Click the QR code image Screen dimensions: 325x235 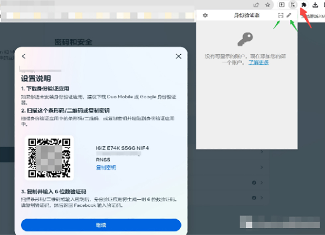(49, 158)
